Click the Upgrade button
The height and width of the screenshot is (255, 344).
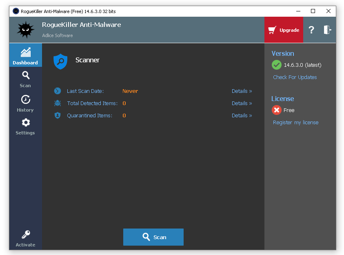coord(284,30)
